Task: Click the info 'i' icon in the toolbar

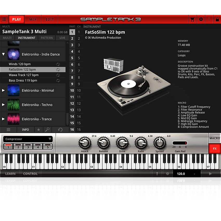Action: tap(209, 19)
